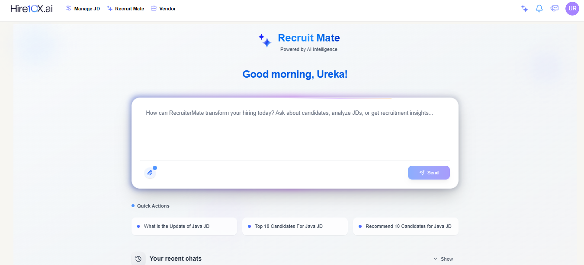Send the message with Send button
The width and height of the screenshot is (584, 265).
[429, 173]
